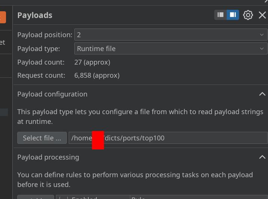Click the cut-off "et" label on left strip

point(3,42)
